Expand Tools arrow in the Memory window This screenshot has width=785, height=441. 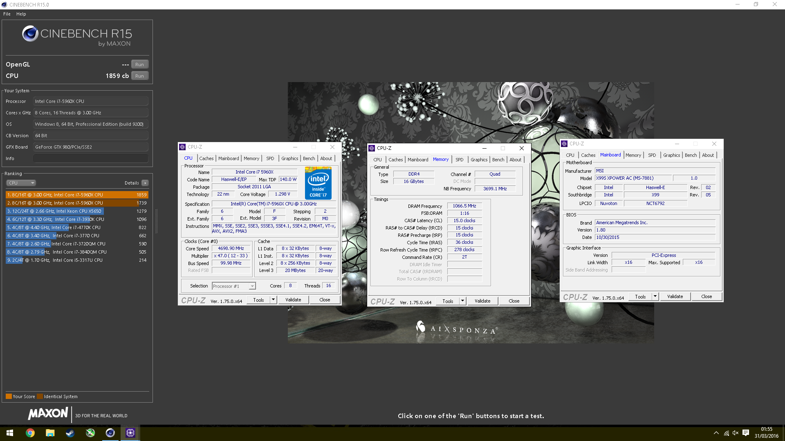click(x=463, y=301)
